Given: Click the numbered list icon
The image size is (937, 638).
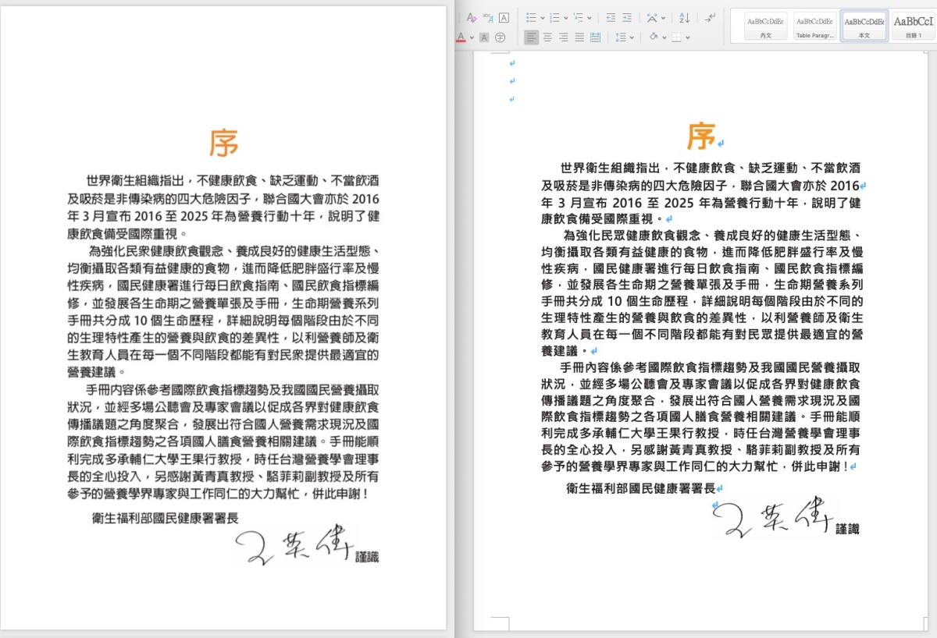Looking at the screenshot, I should (554, 17).
